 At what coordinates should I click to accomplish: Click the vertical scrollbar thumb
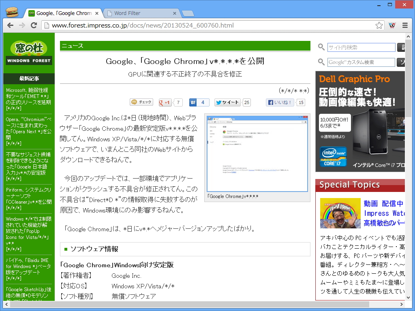409,78
